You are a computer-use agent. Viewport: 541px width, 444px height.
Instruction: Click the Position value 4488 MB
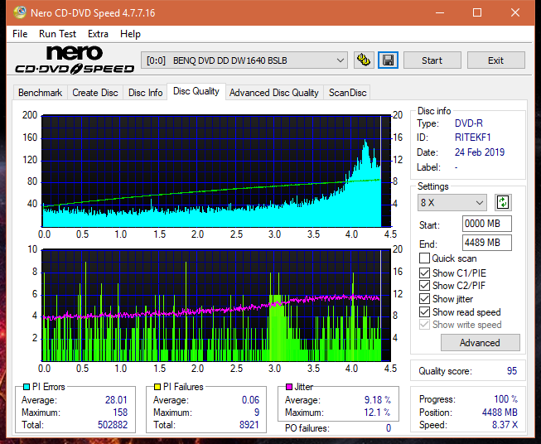tap(500, 413)
